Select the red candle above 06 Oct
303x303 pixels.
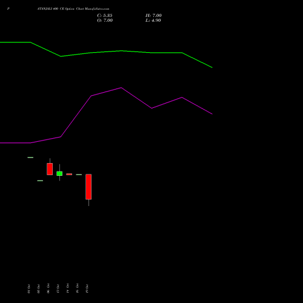click(50, 169)
